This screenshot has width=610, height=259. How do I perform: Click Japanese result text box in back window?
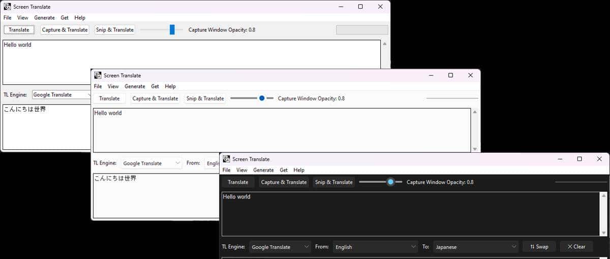[x=46, y=127]
